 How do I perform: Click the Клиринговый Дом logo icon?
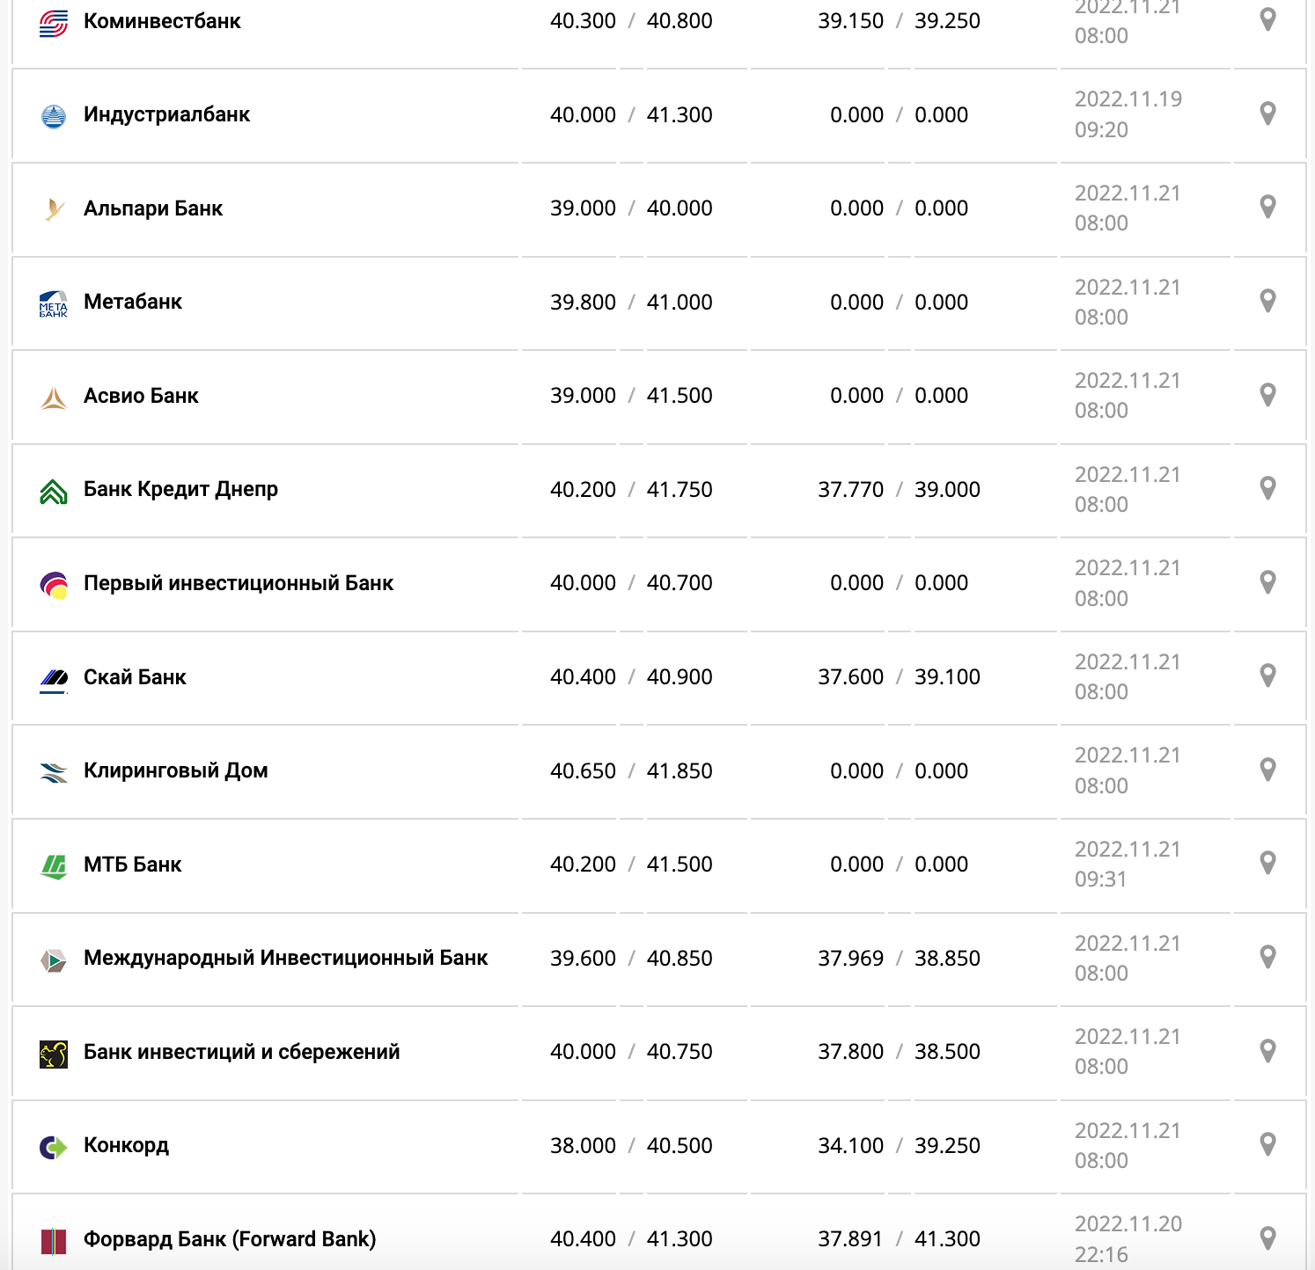[54, 772]
